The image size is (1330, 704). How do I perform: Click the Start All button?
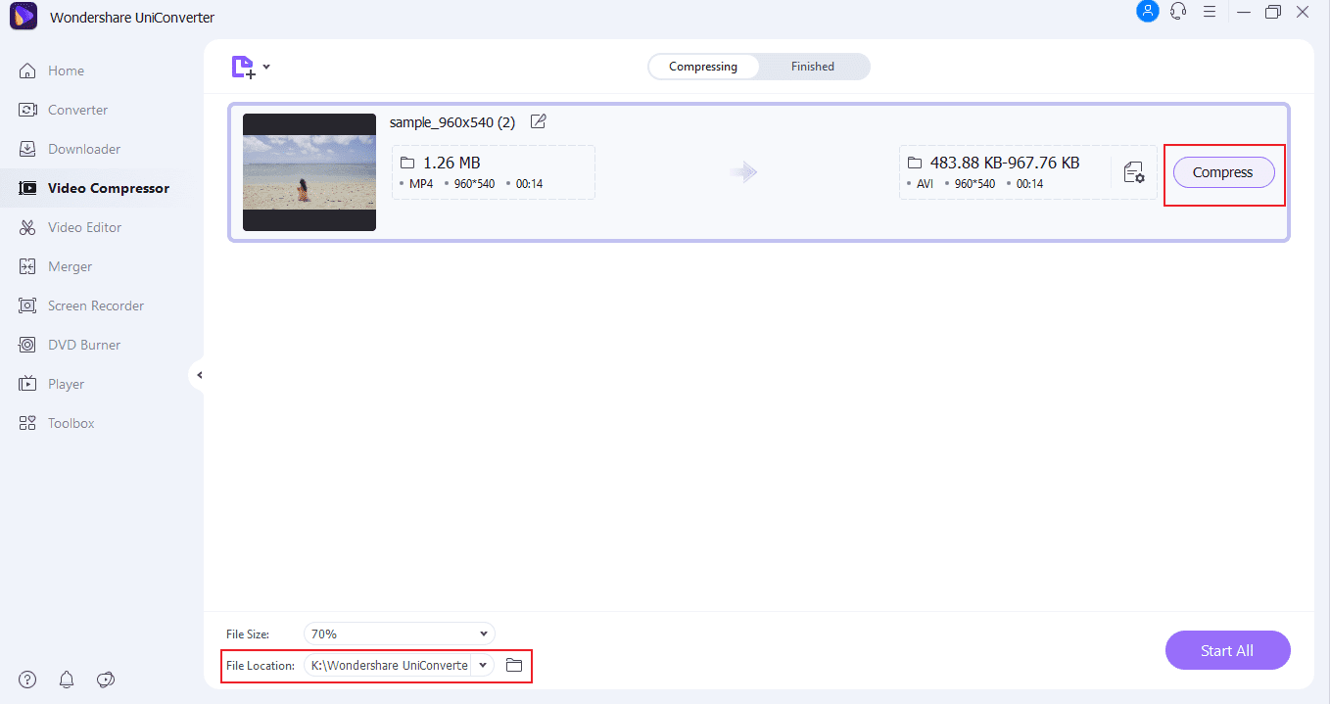coord(1227,651)
